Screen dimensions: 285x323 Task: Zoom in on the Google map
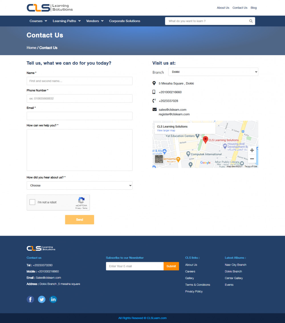point(252,150)
